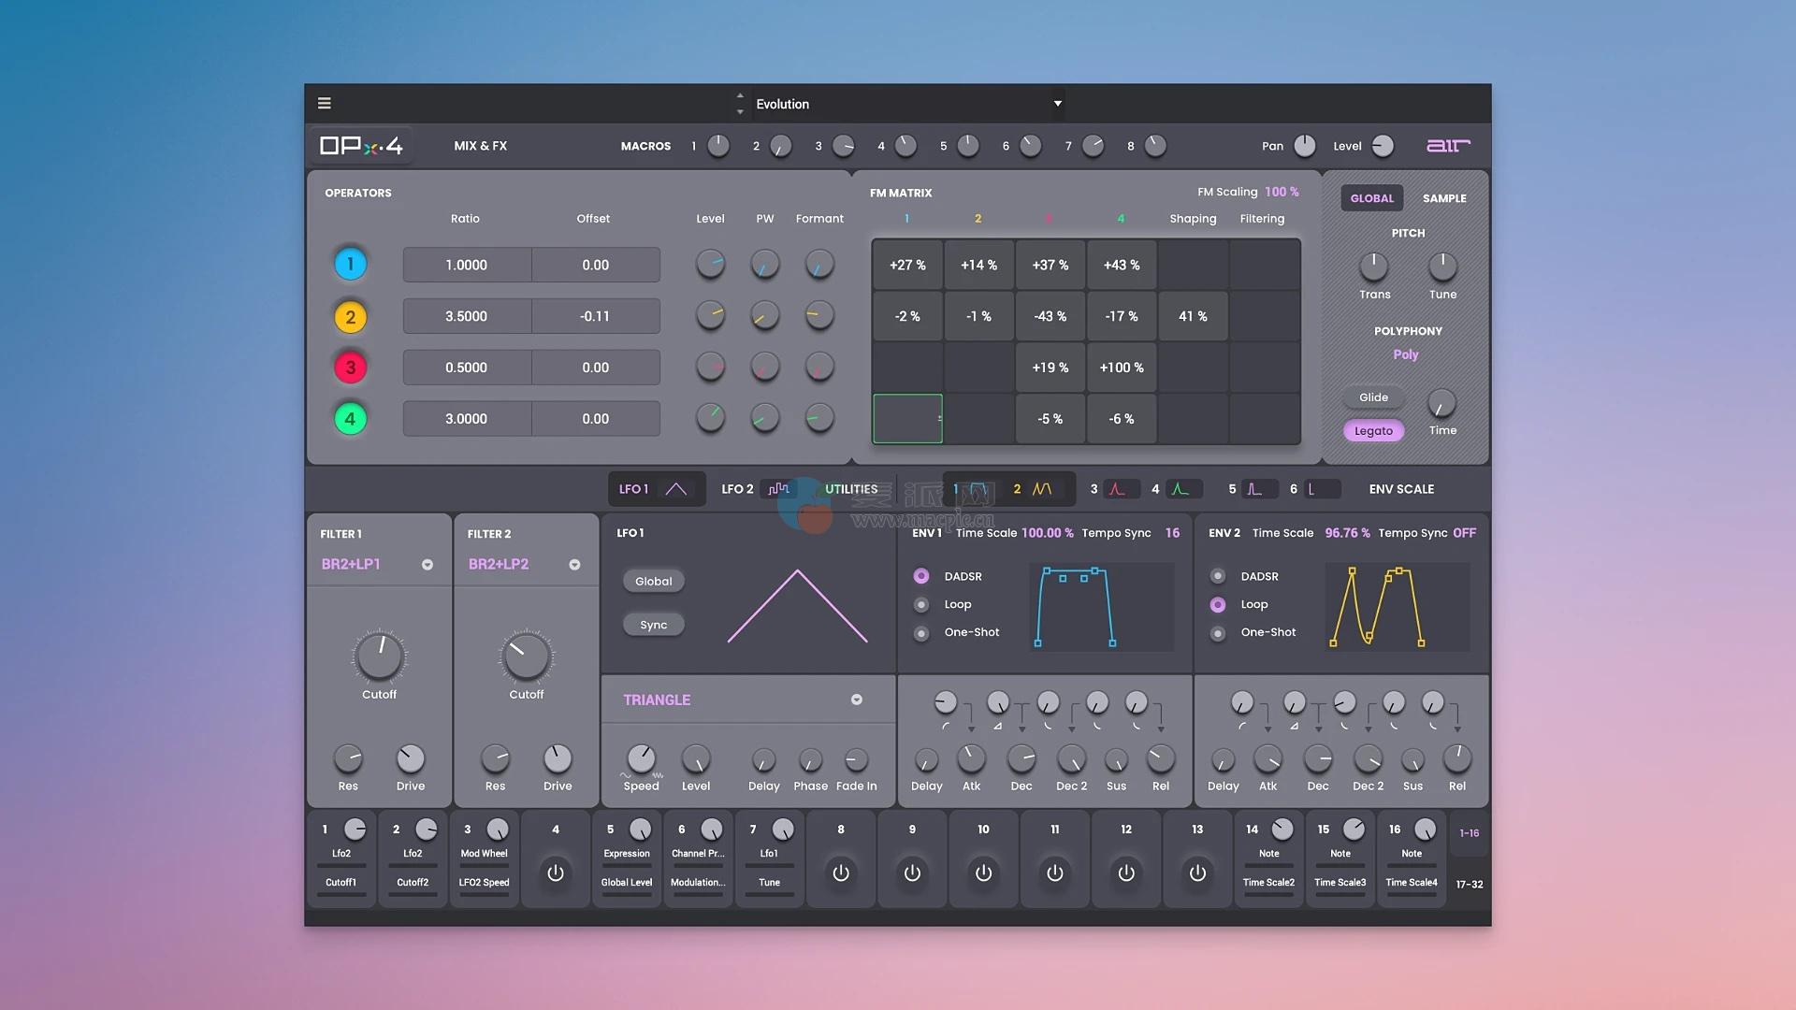Open the hamburger menu icon
This screenshot has width=1796, height=1010.
coord(324,104)
